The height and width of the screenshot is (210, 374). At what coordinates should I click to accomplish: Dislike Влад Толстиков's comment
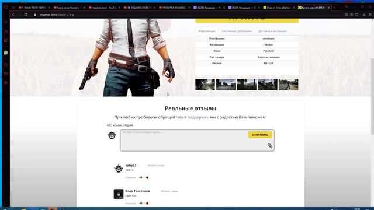pos(147,204)
